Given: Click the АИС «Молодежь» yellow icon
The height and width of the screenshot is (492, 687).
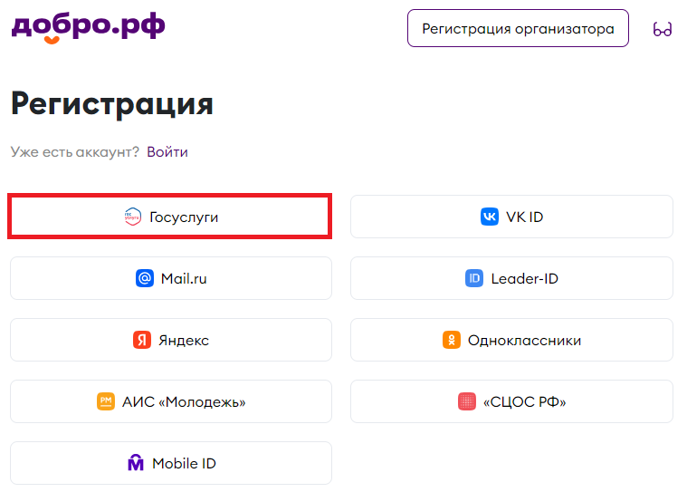Looking at the screenshot, I should (106, 401).
